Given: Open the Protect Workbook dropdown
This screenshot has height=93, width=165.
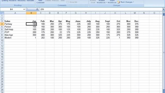Looking at the screenshot, I should pyautogui.click(x=102, y=2).
